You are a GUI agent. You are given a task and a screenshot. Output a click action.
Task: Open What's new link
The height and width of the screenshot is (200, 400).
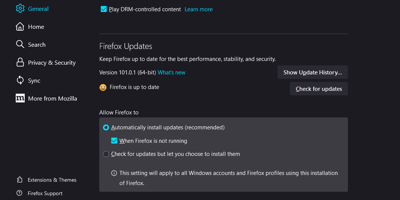172,73
